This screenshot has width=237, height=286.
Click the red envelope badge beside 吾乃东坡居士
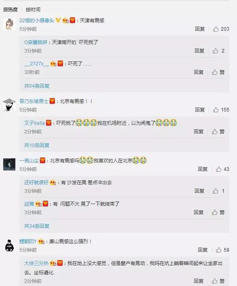[x=52, y=101]
